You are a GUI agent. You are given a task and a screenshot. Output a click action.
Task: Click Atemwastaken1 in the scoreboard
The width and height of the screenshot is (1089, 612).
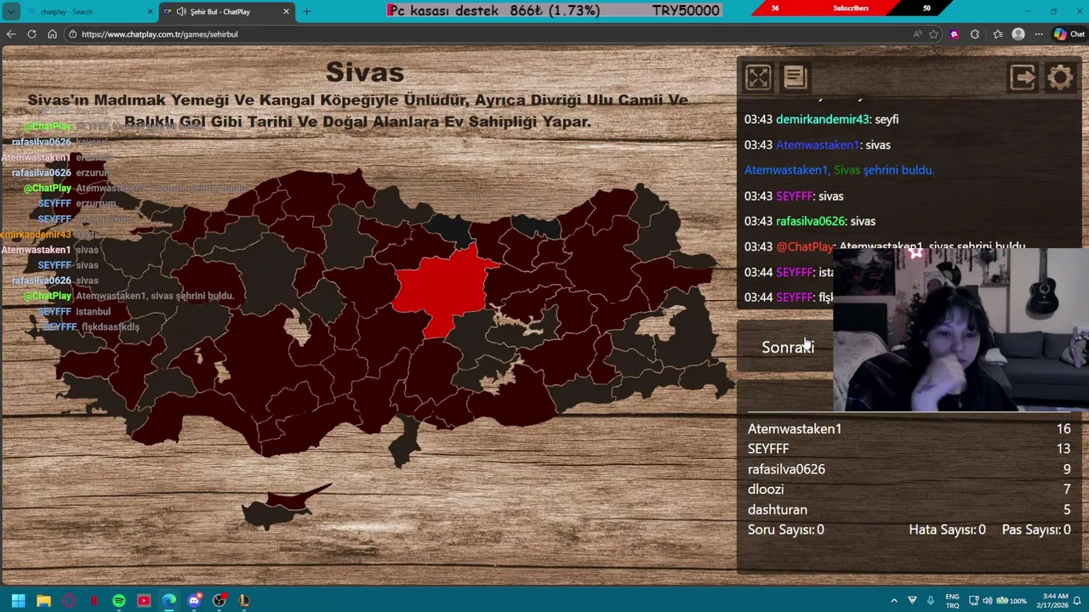(x=795, y=428)
